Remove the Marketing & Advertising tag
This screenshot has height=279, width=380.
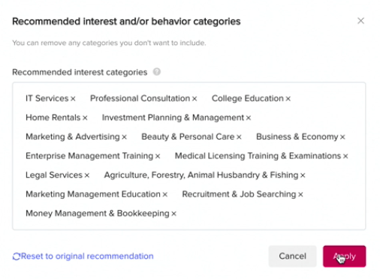pyautogui.click(x=124, y=137)
